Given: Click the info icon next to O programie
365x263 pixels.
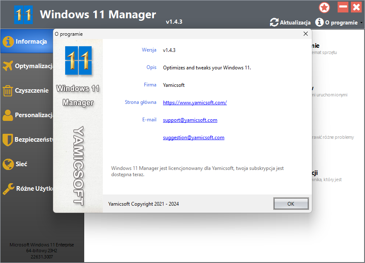Looking at the screenshot, I should click(x=319, y=22).
